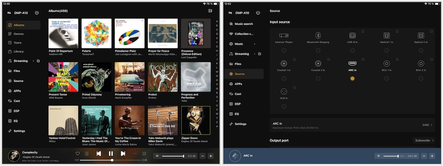This screenshot has height=166, width=443.
Task: Open the Point Of Departure album cover
Action: pos(63,34)
